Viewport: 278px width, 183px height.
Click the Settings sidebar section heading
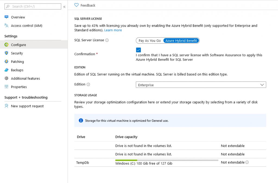pos(11,36)
